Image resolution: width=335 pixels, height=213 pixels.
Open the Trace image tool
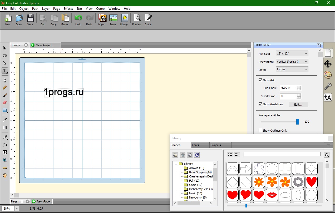click(x=113, y=20)
